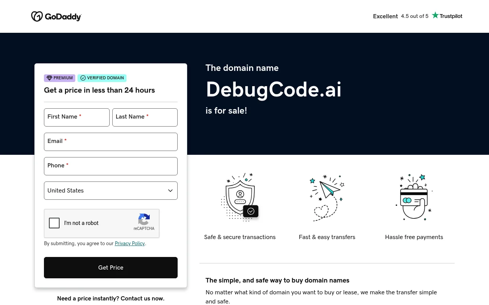Open the United States country dropdown
The image size is (489, 305).
111,191
